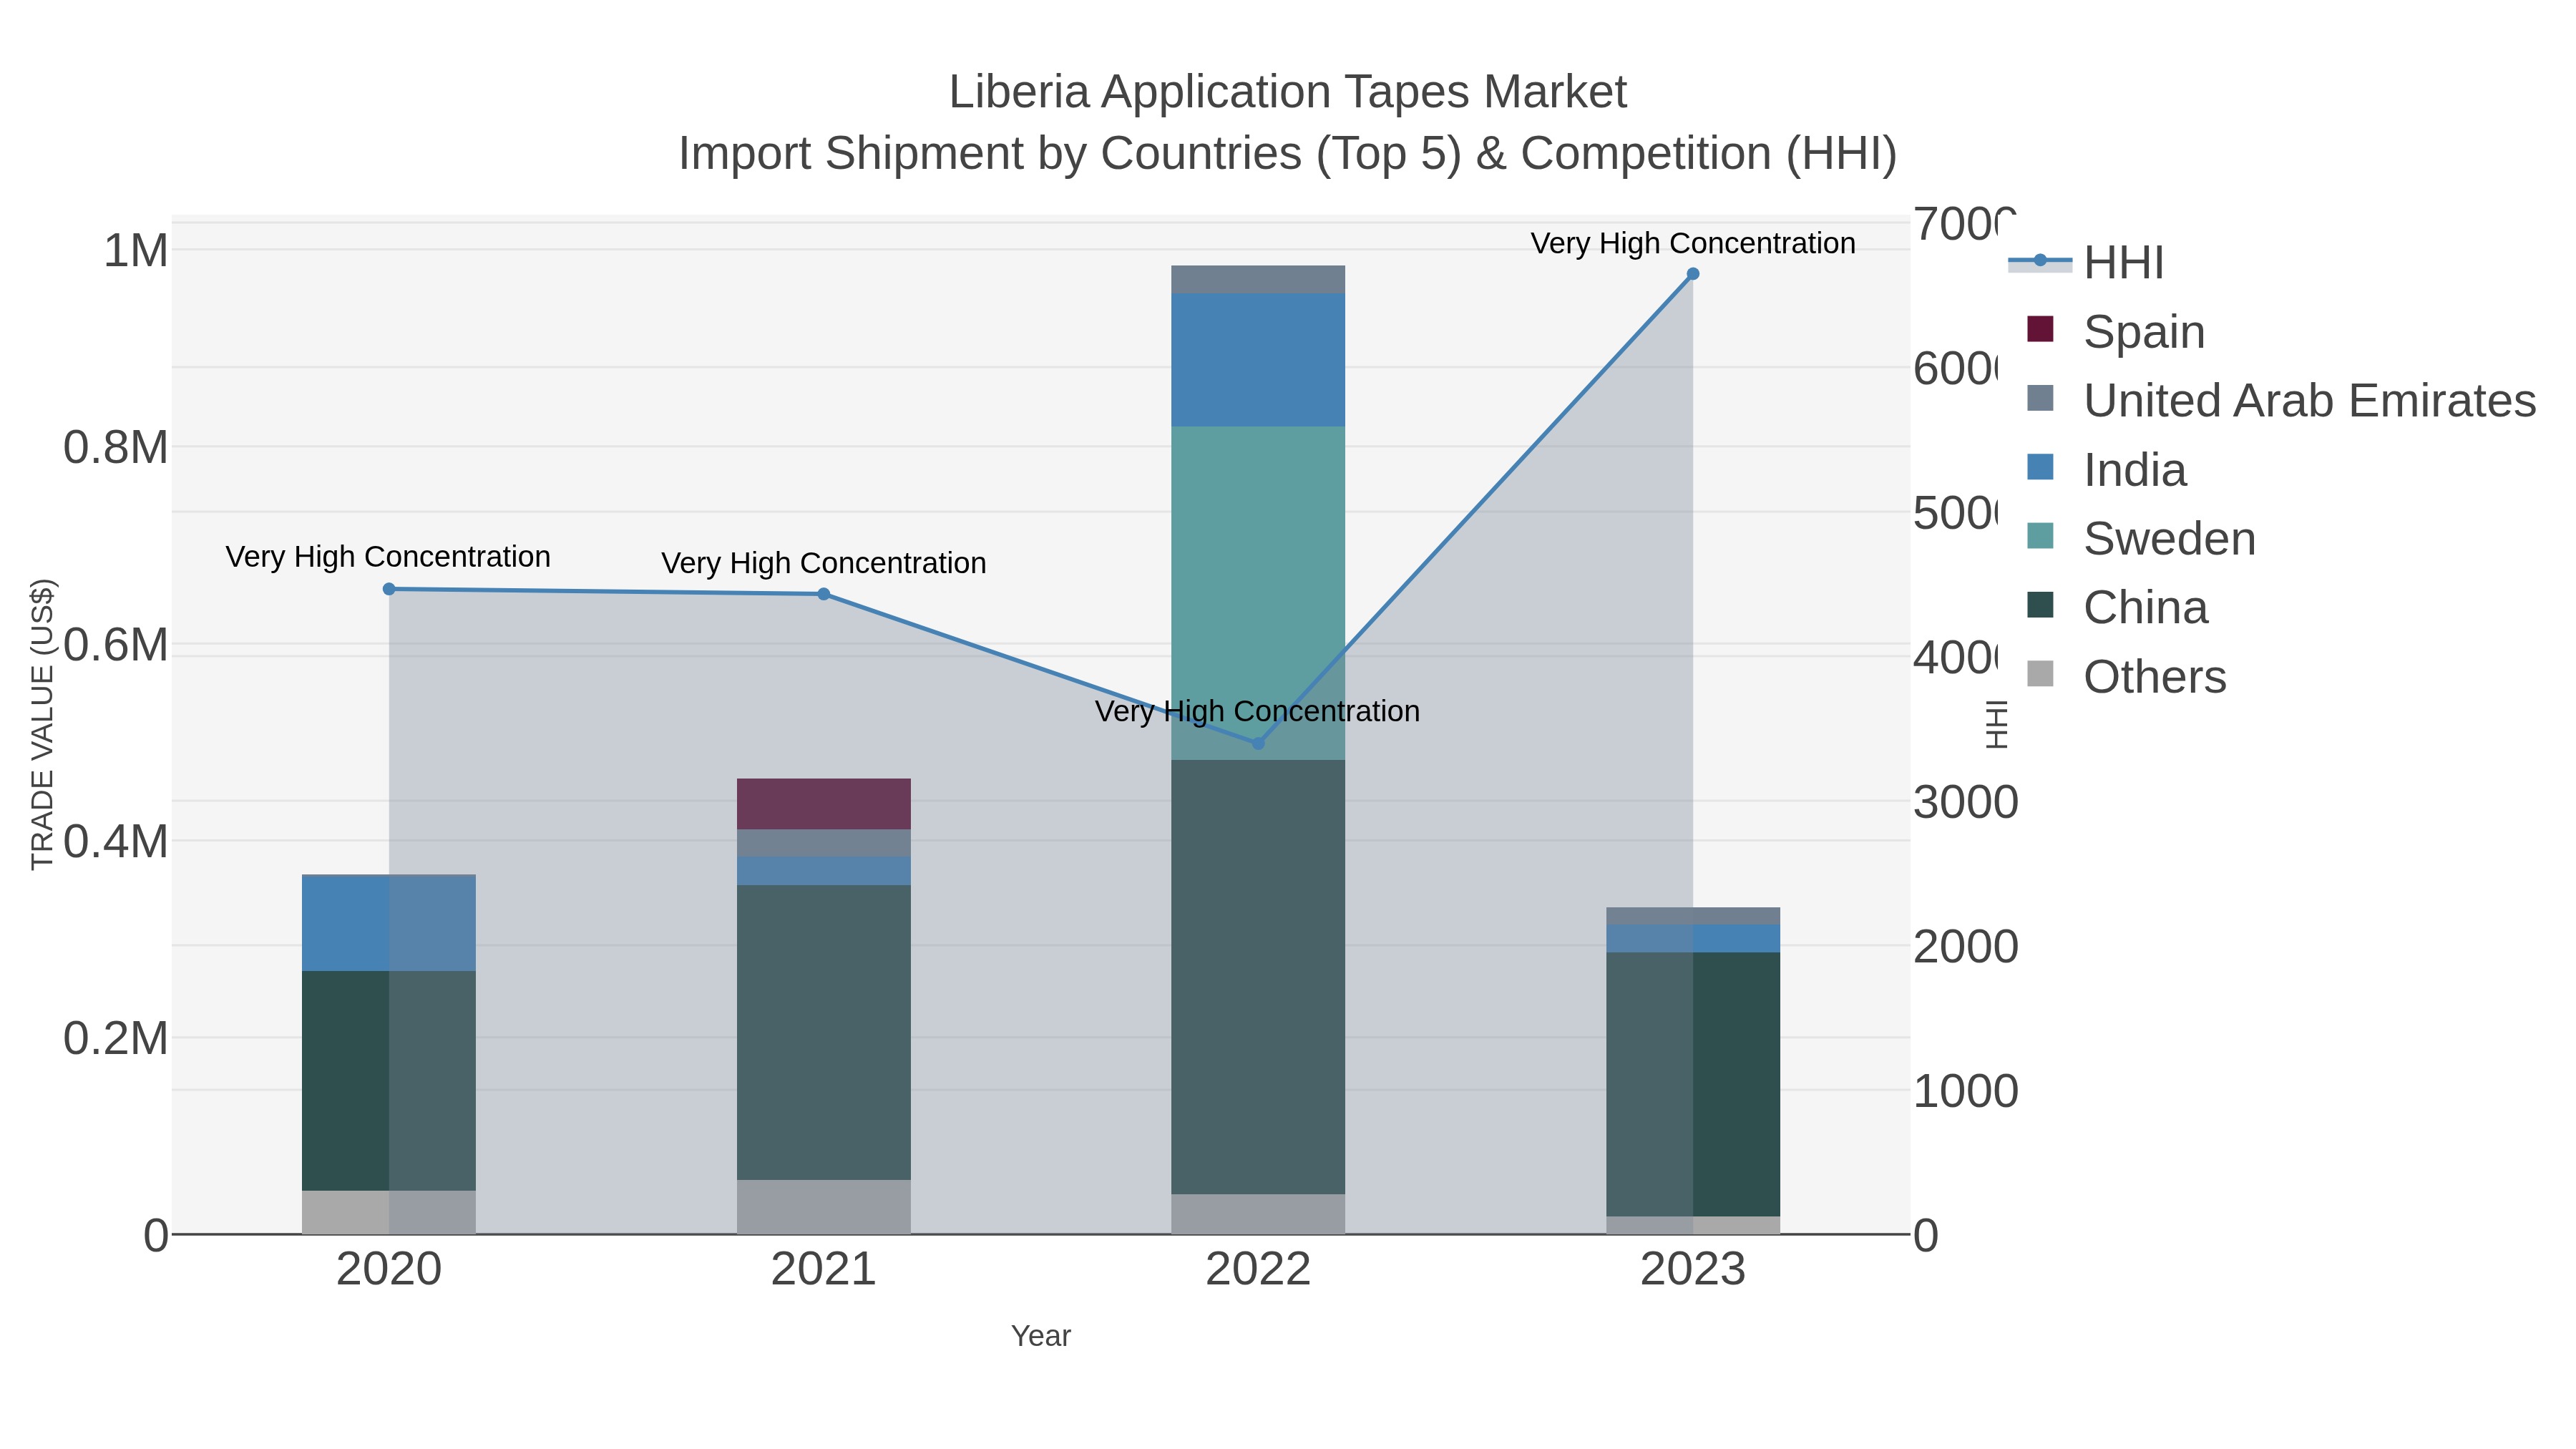Click the India segment of 2020 bar

389,923
